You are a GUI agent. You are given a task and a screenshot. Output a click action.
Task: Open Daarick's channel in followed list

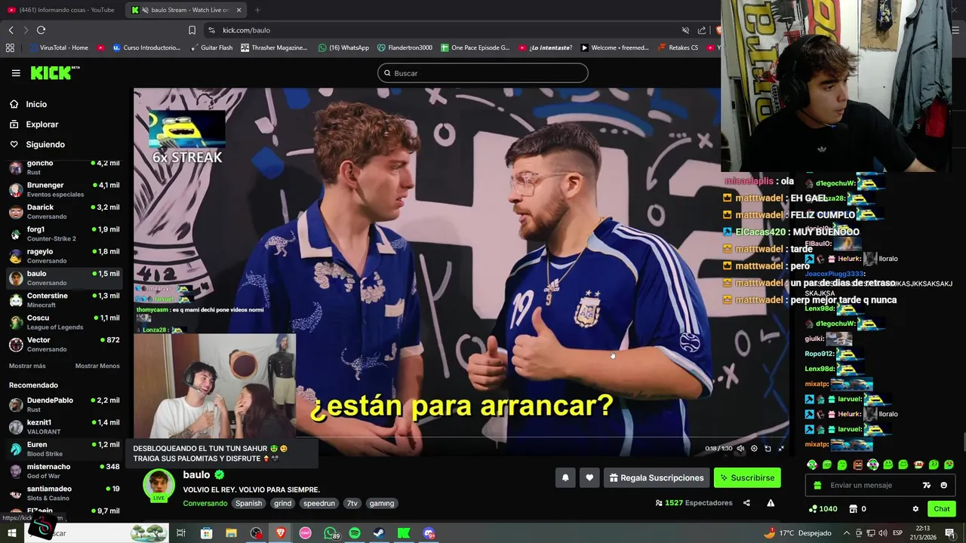tap(64, 212)
